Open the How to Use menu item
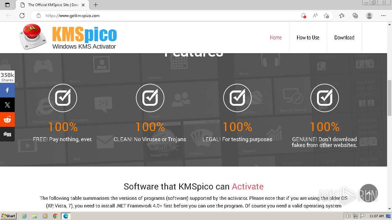 click(x=308, y=38)
